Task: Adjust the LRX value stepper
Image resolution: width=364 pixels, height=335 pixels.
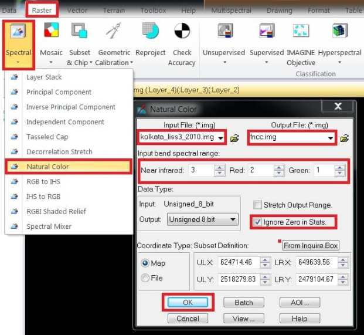Action: tap(343, 262)
